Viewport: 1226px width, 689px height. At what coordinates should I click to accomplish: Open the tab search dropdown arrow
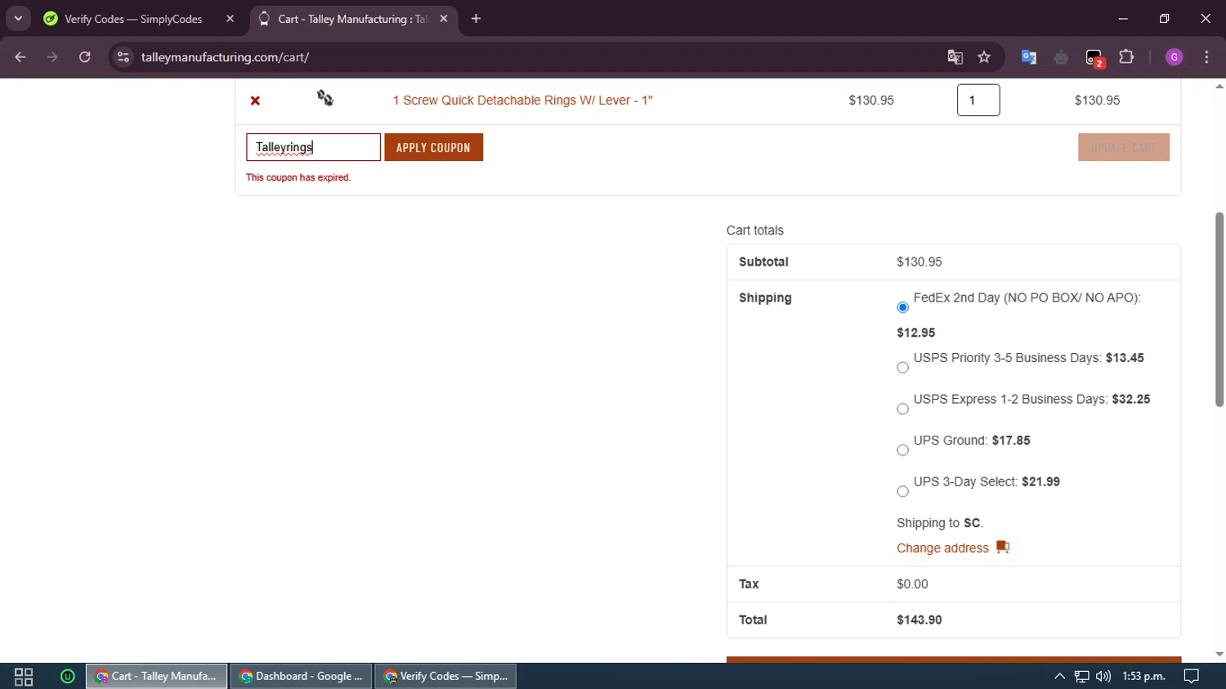pos(18,19)
